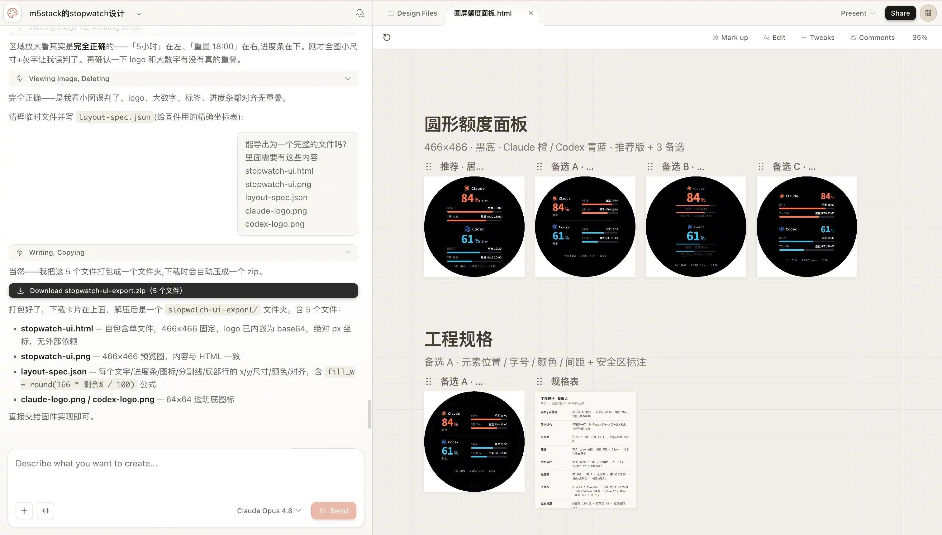Click the Design Files tab icon
The width and height of the screenshot is (942, 535).
pos(391,13)
